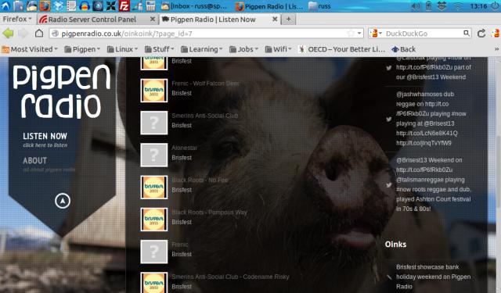The height and width of the screenshot is (293, 501).
Task: Expand Linux bookmarks folder
Action: 122,49
